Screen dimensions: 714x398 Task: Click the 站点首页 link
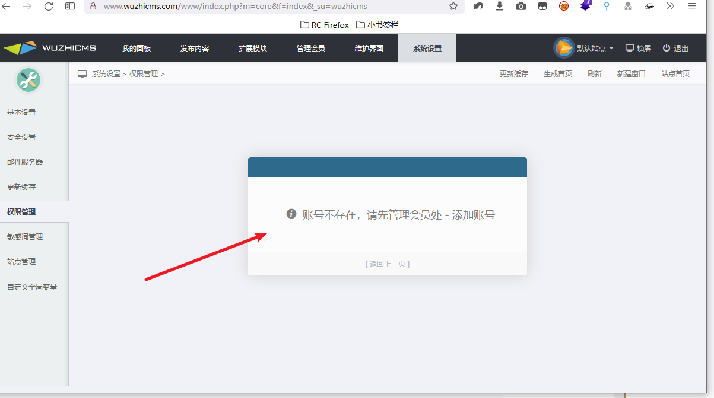(675, 74)
